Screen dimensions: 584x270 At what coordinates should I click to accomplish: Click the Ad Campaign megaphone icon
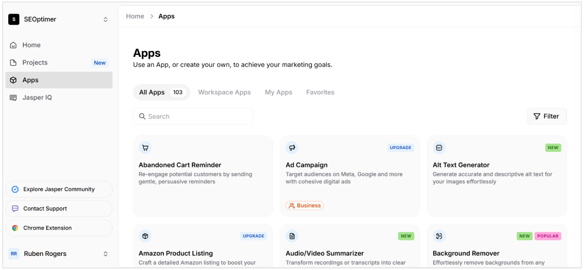tap(292, 148)
